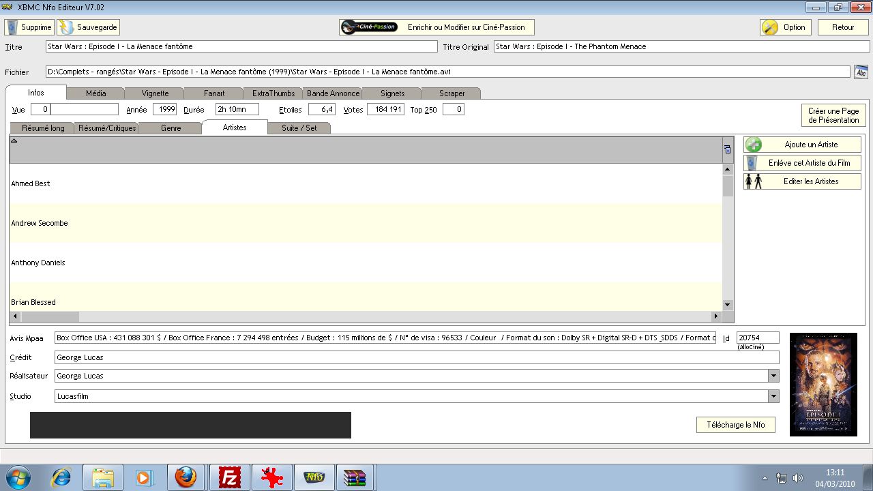The width and height of the screenshot is (873, 491).
Task: Select the Genre sub-tab
Action: (171, 128)
